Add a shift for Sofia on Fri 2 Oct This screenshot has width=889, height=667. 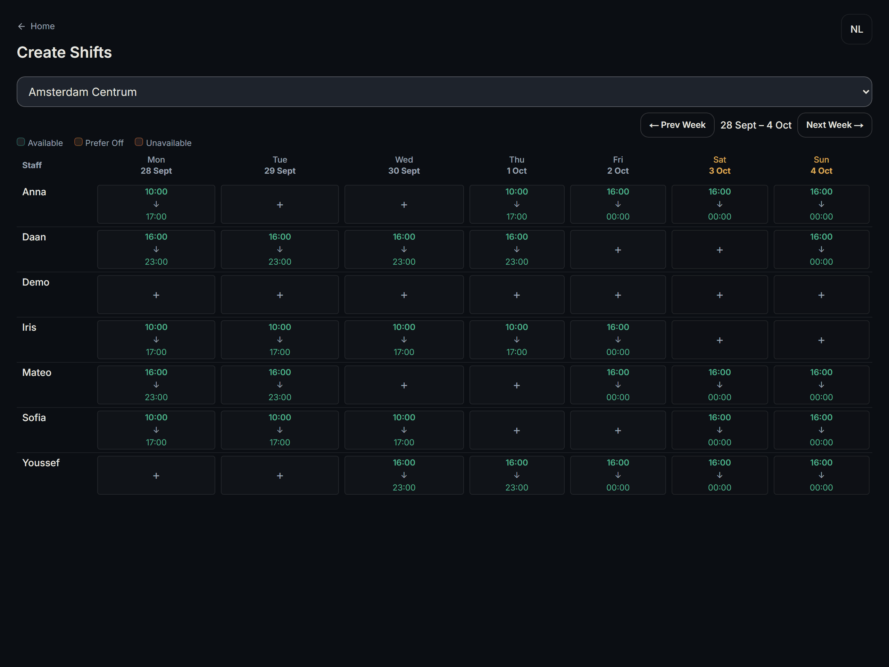(618, 430)
